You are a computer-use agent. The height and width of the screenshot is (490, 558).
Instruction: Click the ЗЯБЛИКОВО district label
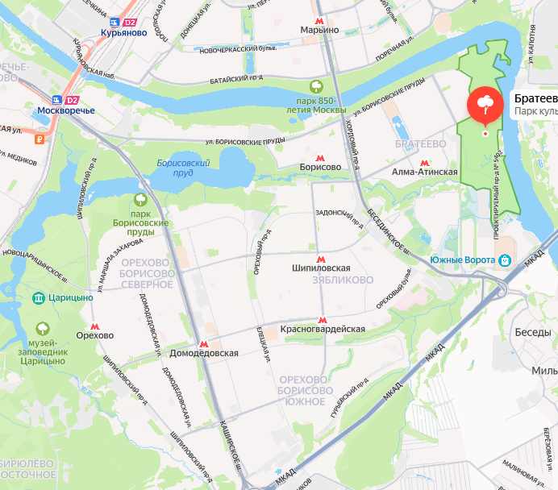click(343, 280)
